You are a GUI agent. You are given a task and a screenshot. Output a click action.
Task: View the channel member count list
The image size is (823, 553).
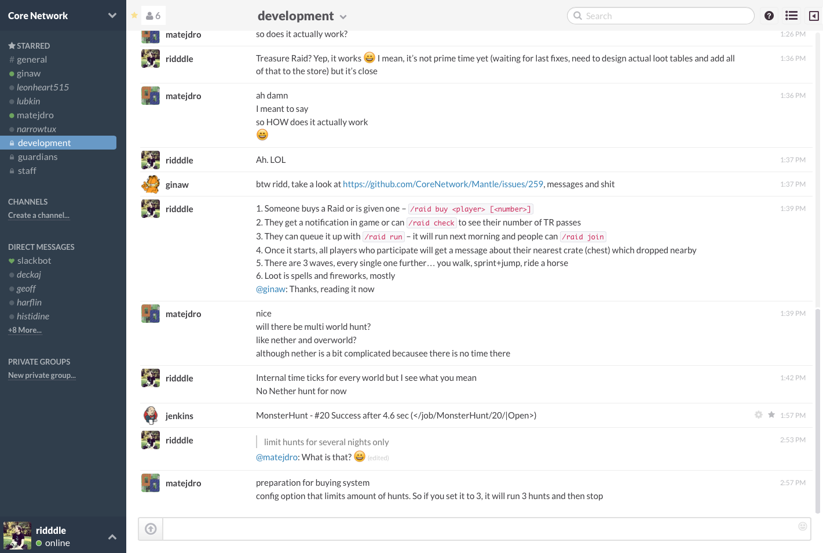(x=153, y=16)
